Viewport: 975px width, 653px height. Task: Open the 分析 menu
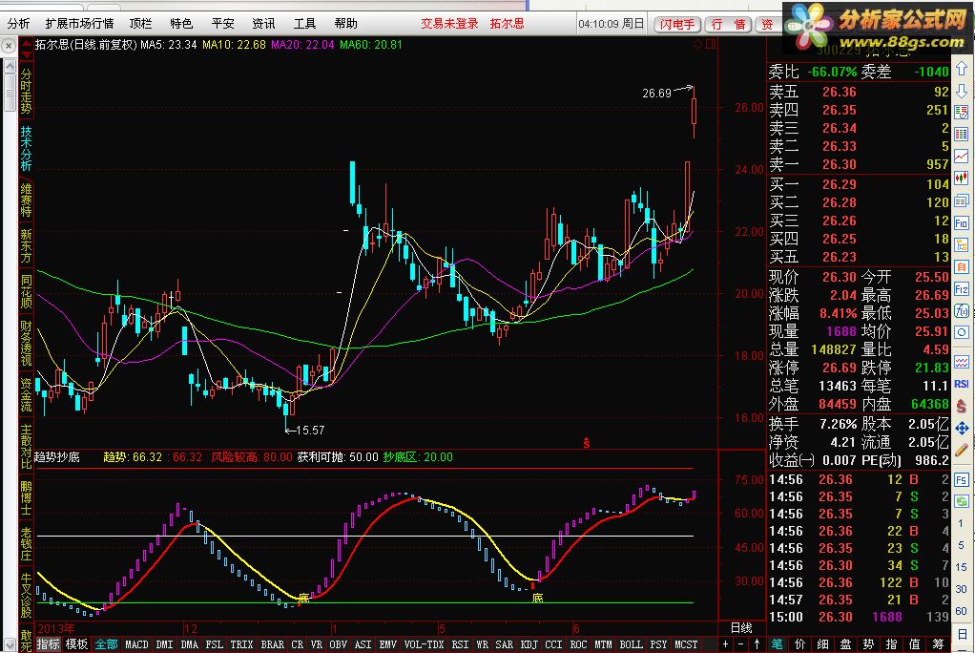pyautogui.click(x=19, y=24)
